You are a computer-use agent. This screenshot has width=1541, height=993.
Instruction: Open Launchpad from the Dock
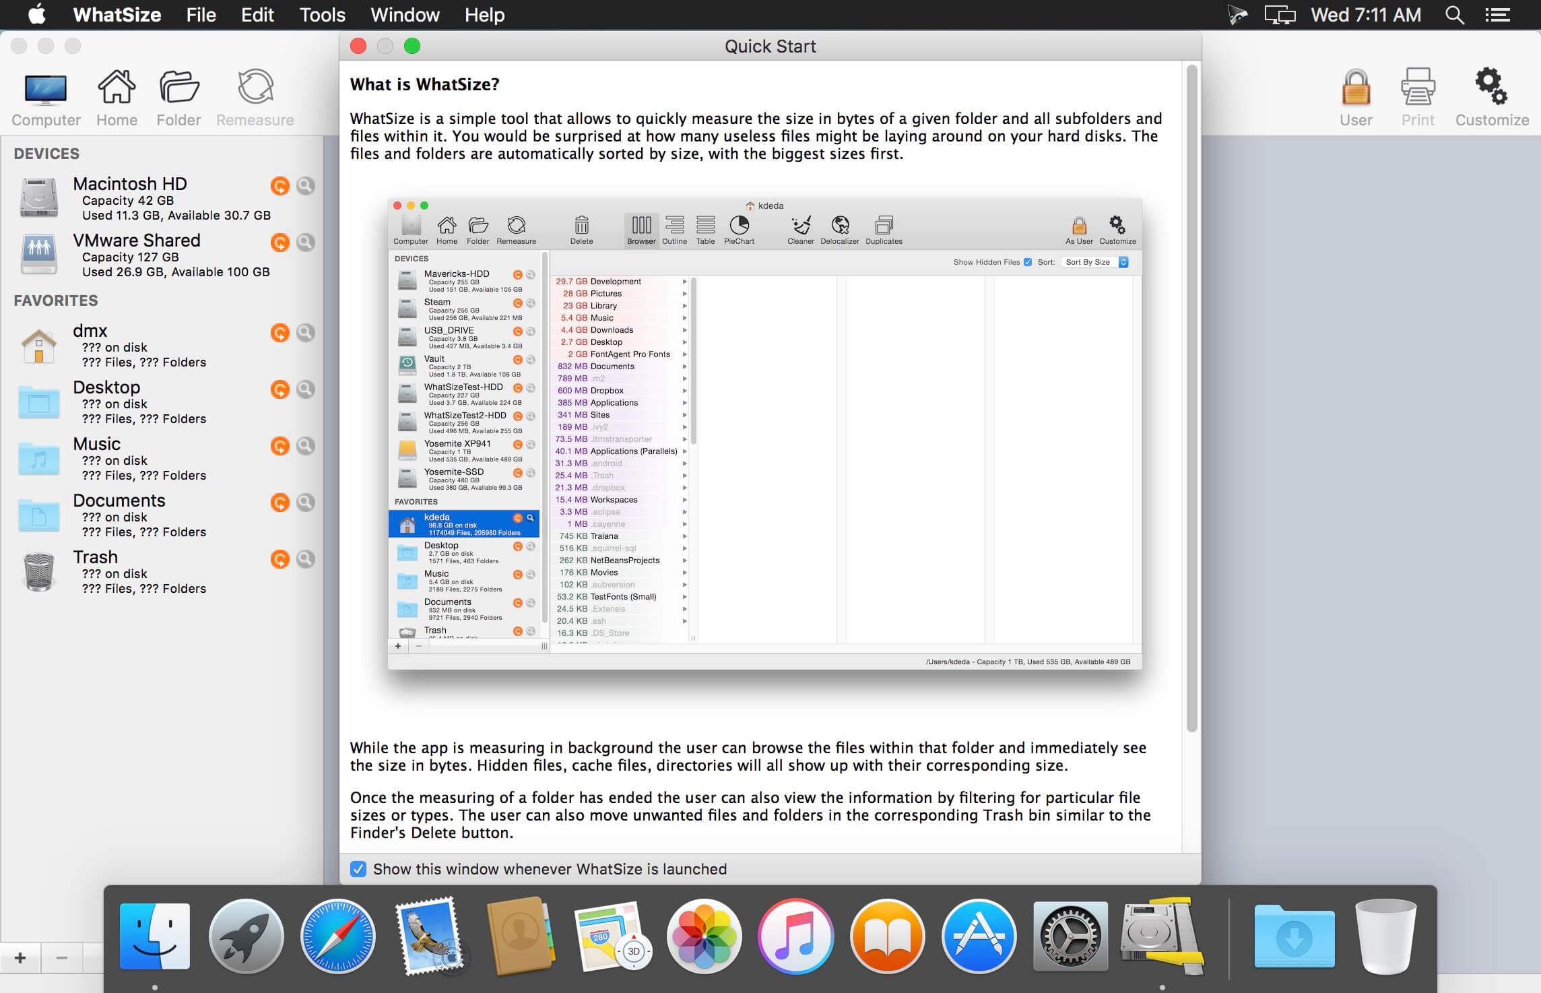coord(247,936)
